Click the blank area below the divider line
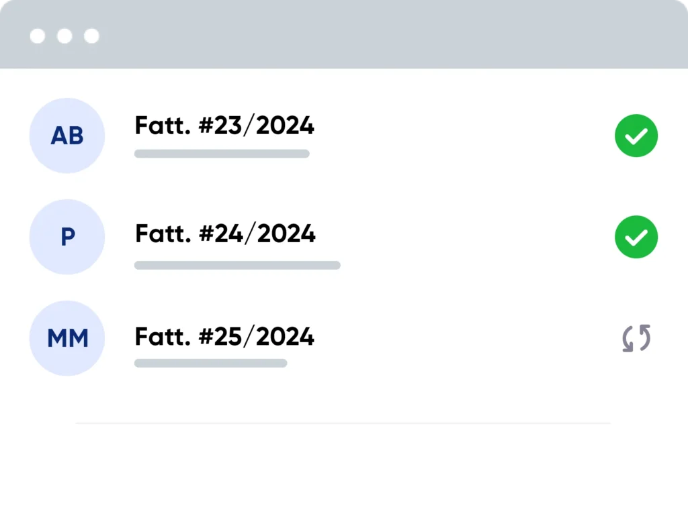Image resolution: width=688 pixels, height=522 pixels. pos(343,470)
